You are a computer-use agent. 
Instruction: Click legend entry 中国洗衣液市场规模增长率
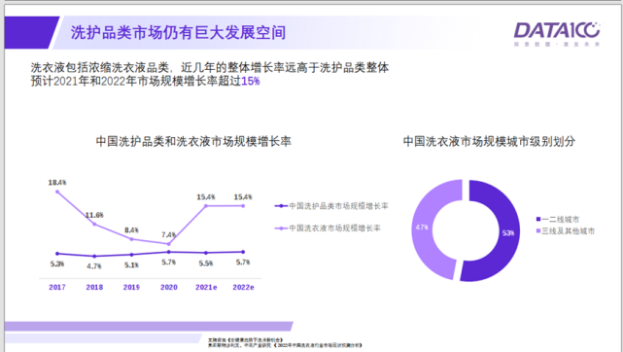coord(328,229)
